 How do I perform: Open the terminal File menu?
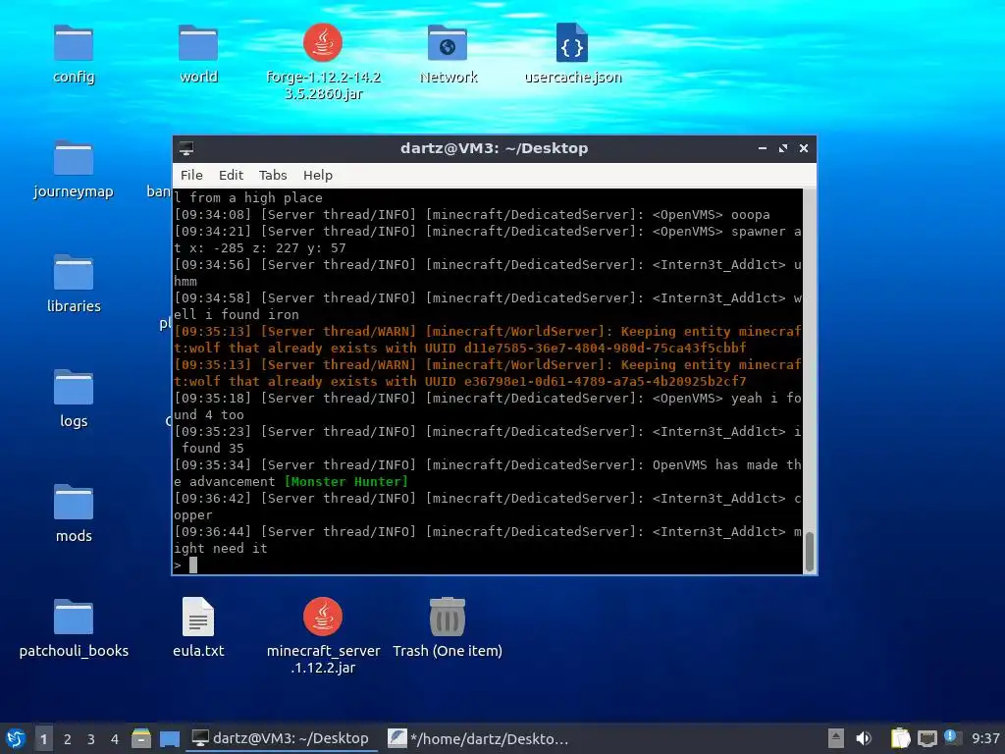point(191,175)
